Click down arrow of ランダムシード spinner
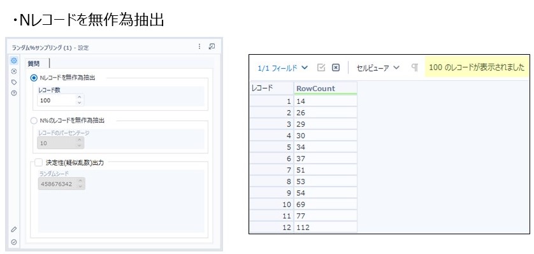 tap(80, 187)
